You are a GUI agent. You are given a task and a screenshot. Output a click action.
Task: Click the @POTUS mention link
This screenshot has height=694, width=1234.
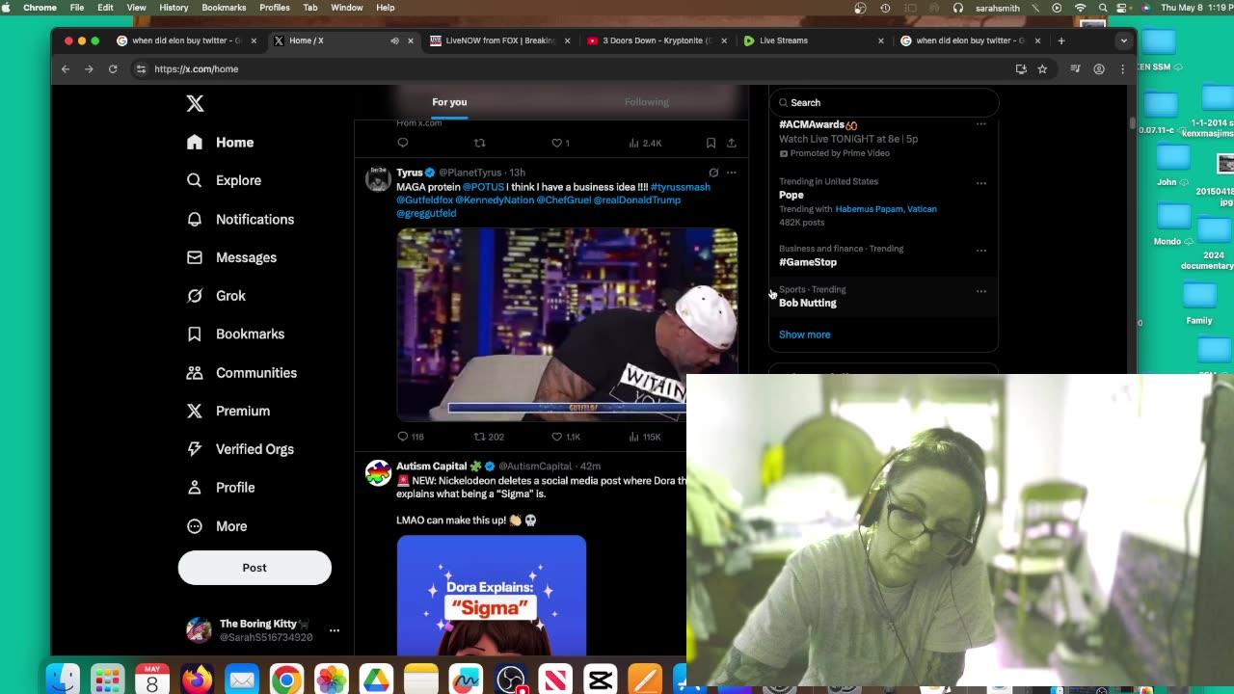pos(483,187)
